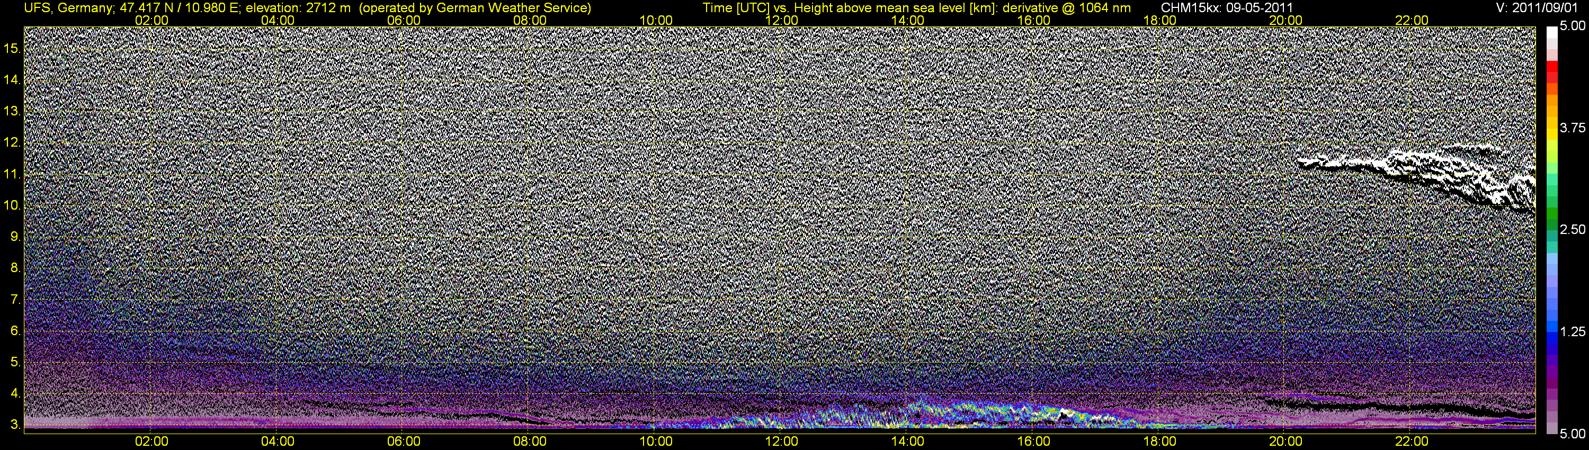
Task: Pick the yellow band in the color scale
Action: click(x=1551, y=135)
